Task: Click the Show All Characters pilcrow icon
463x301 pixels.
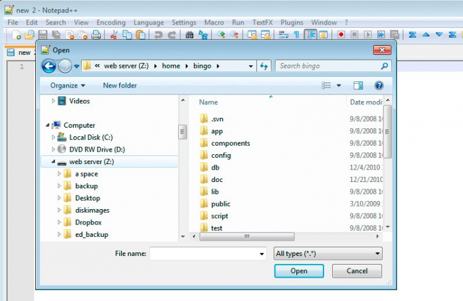Action: 296,35
